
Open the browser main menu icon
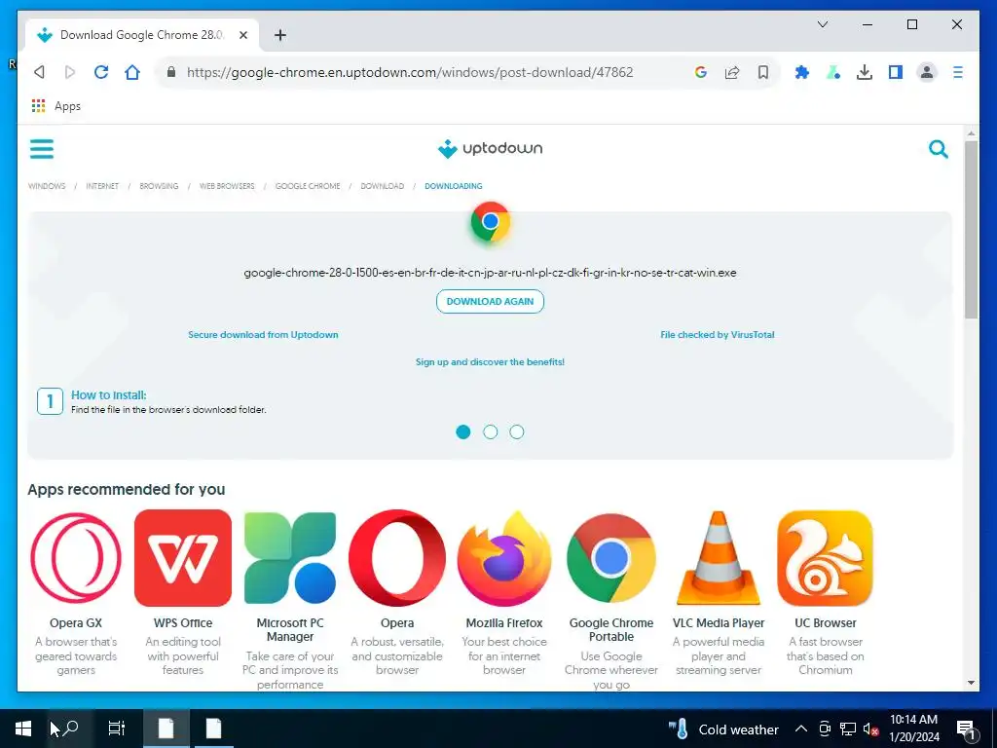(958, 72)
